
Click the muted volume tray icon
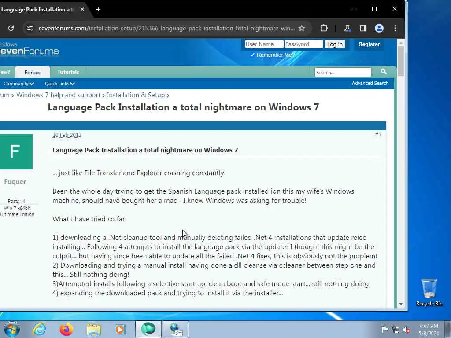pyautogui.click(x=407, y=330)
